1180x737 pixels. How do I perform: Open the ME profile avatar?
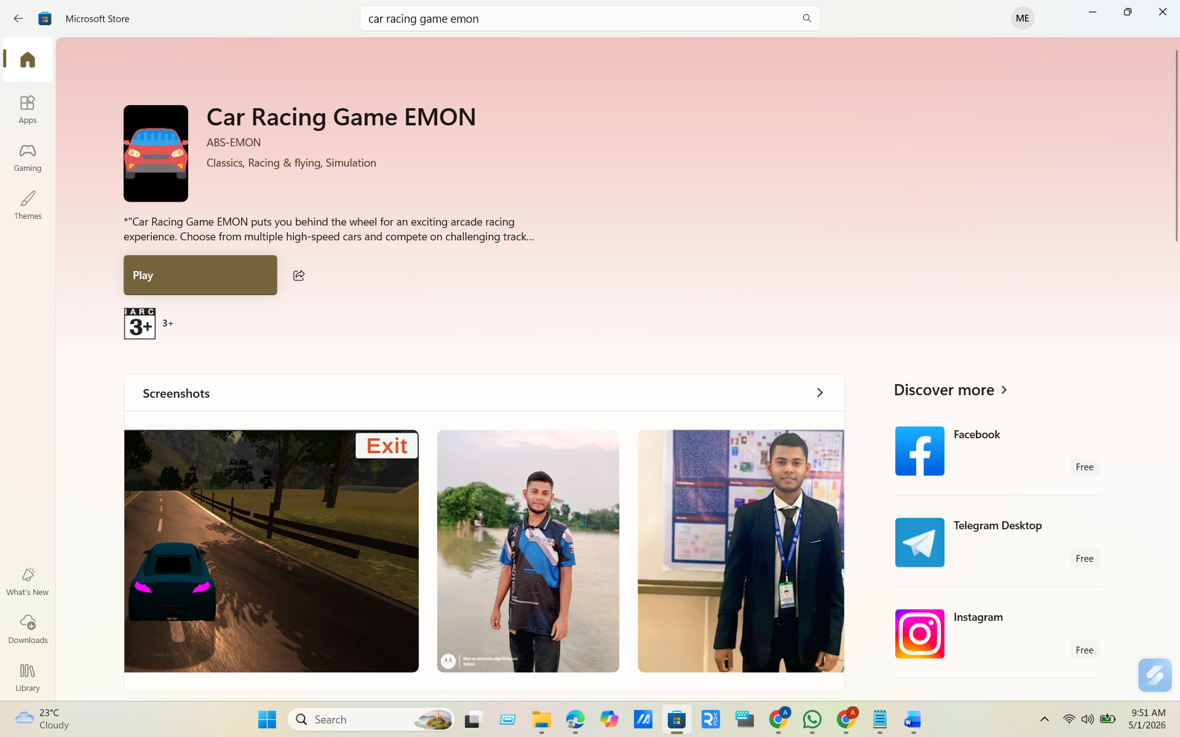coord(1023,18)
